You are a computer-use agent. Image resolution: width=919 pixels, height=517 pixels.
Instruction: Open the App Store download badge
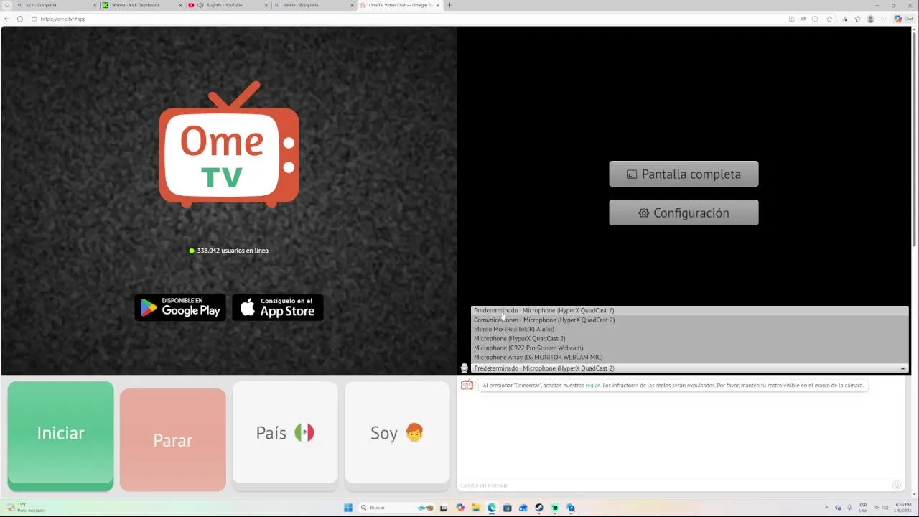(278, 307)
